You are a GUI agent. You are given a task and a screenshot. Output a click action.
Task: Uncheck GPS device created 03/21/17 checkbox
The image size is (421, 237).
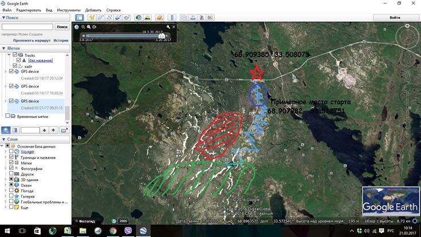11,101
